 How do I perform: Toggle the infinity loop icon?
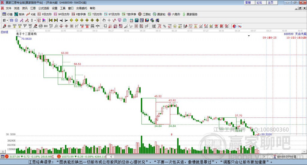[x=240, y=26]
